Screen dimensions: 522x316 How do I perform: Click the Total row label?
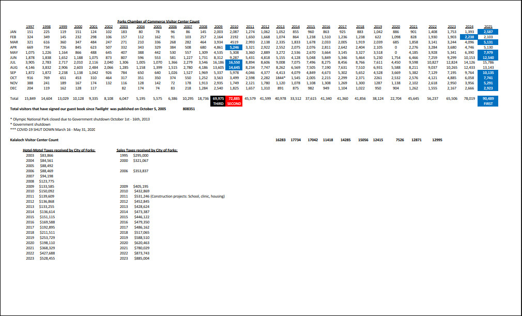pos(14,98)
